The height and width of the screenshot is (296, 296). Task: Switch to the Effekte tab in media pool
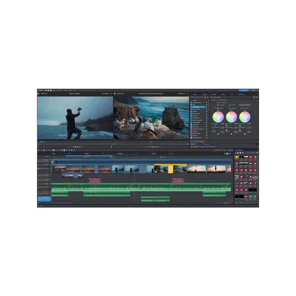click(x=205, y=94)
